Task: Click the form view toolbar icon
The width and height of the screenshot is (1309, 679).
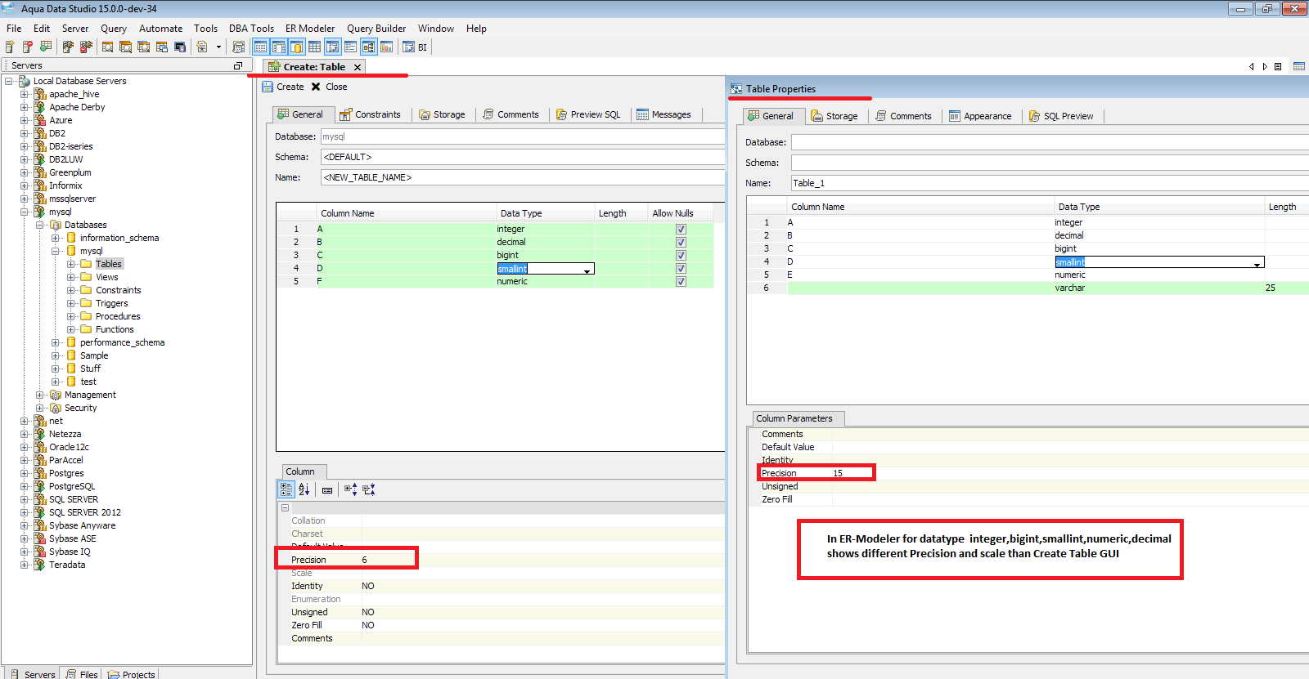Action: [x=350, y=47]
